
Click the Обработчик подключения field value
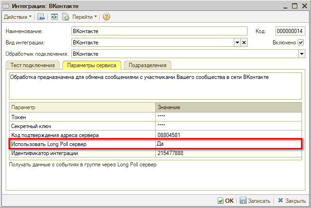[185, 54]
